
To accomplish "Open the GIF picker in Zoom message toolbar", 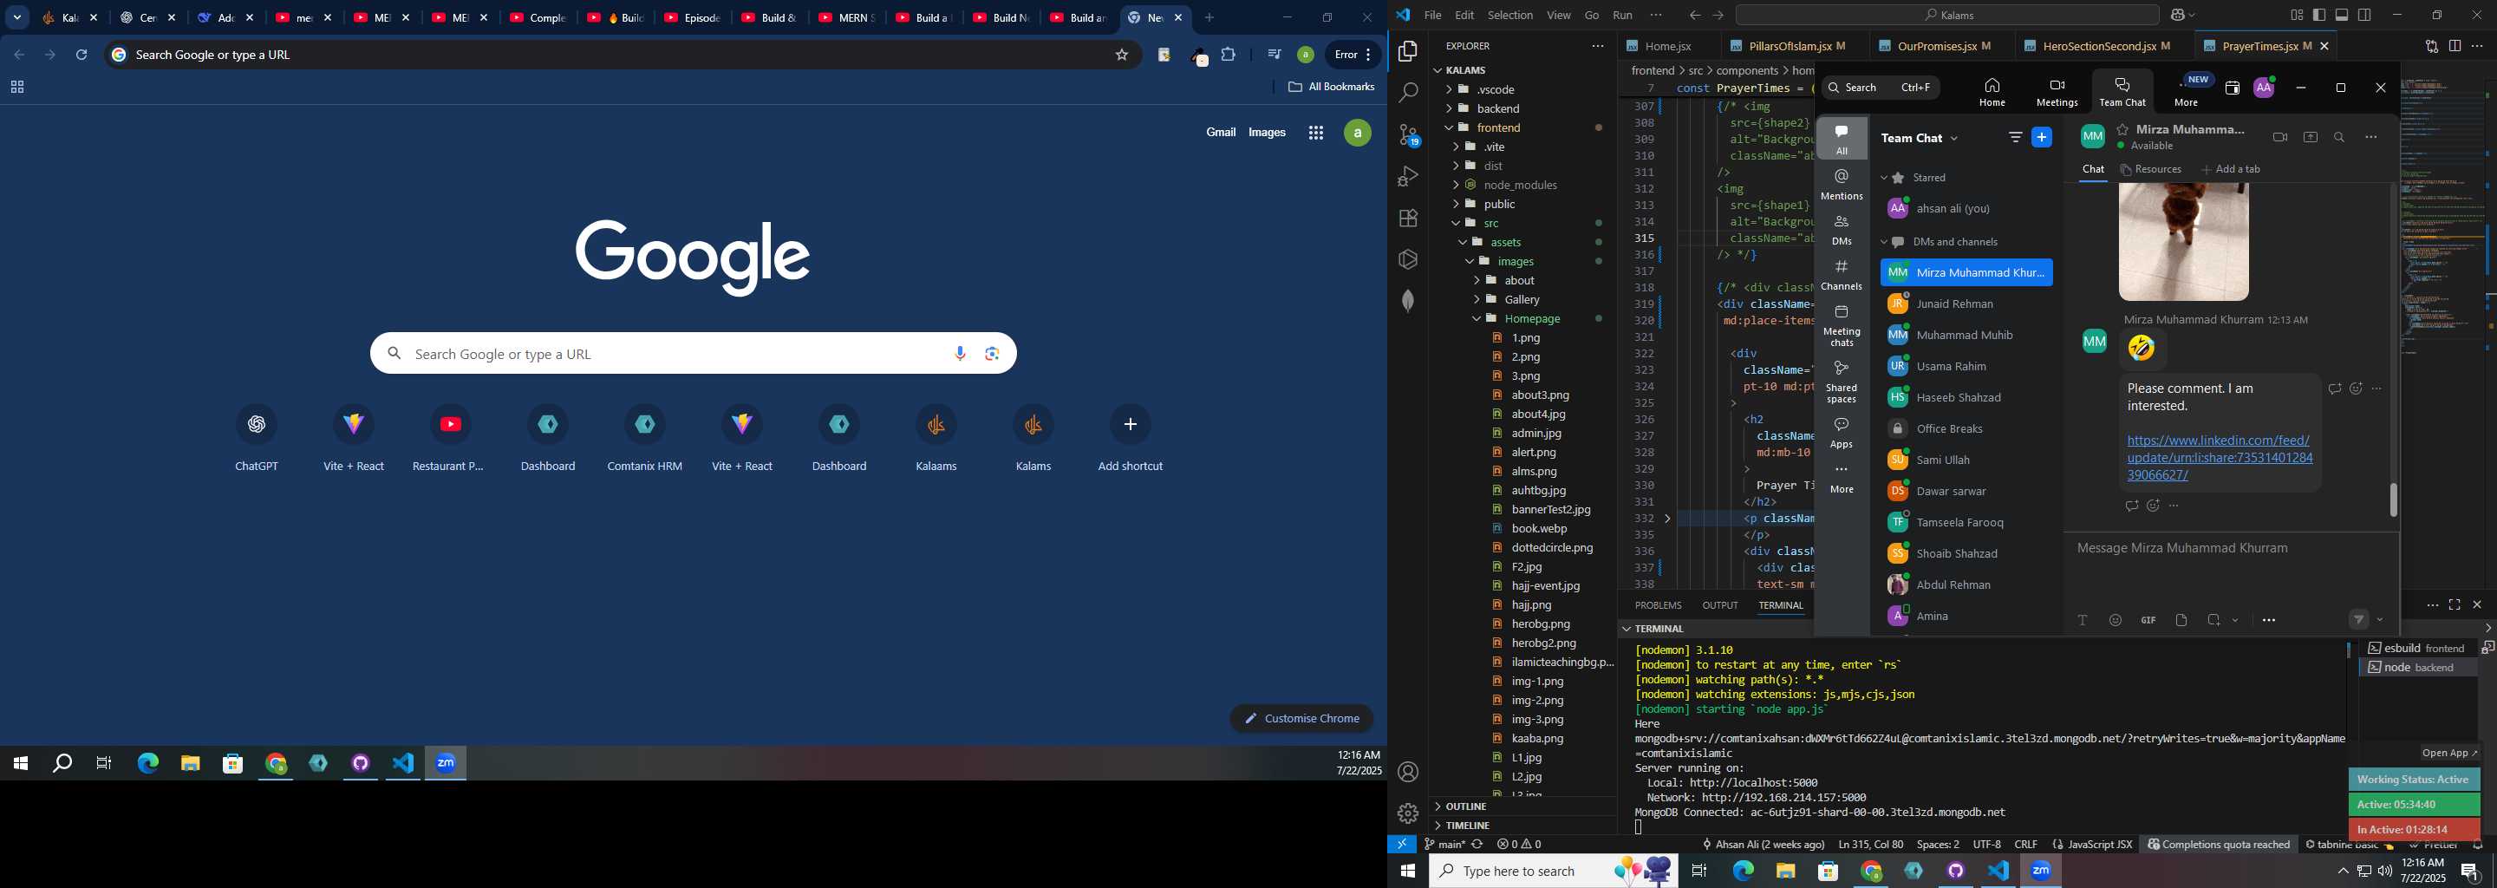I will pyautogui.click(x=2149, y=620).
